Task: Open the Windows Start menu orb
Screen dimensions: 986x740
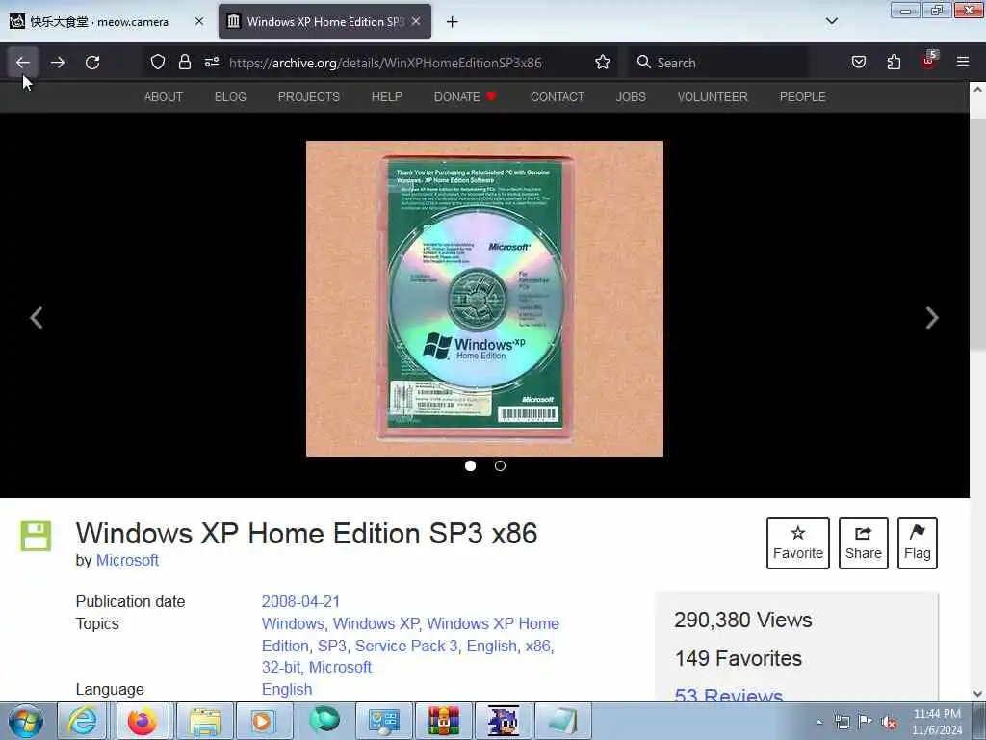Action: click(x=26, y=721)
